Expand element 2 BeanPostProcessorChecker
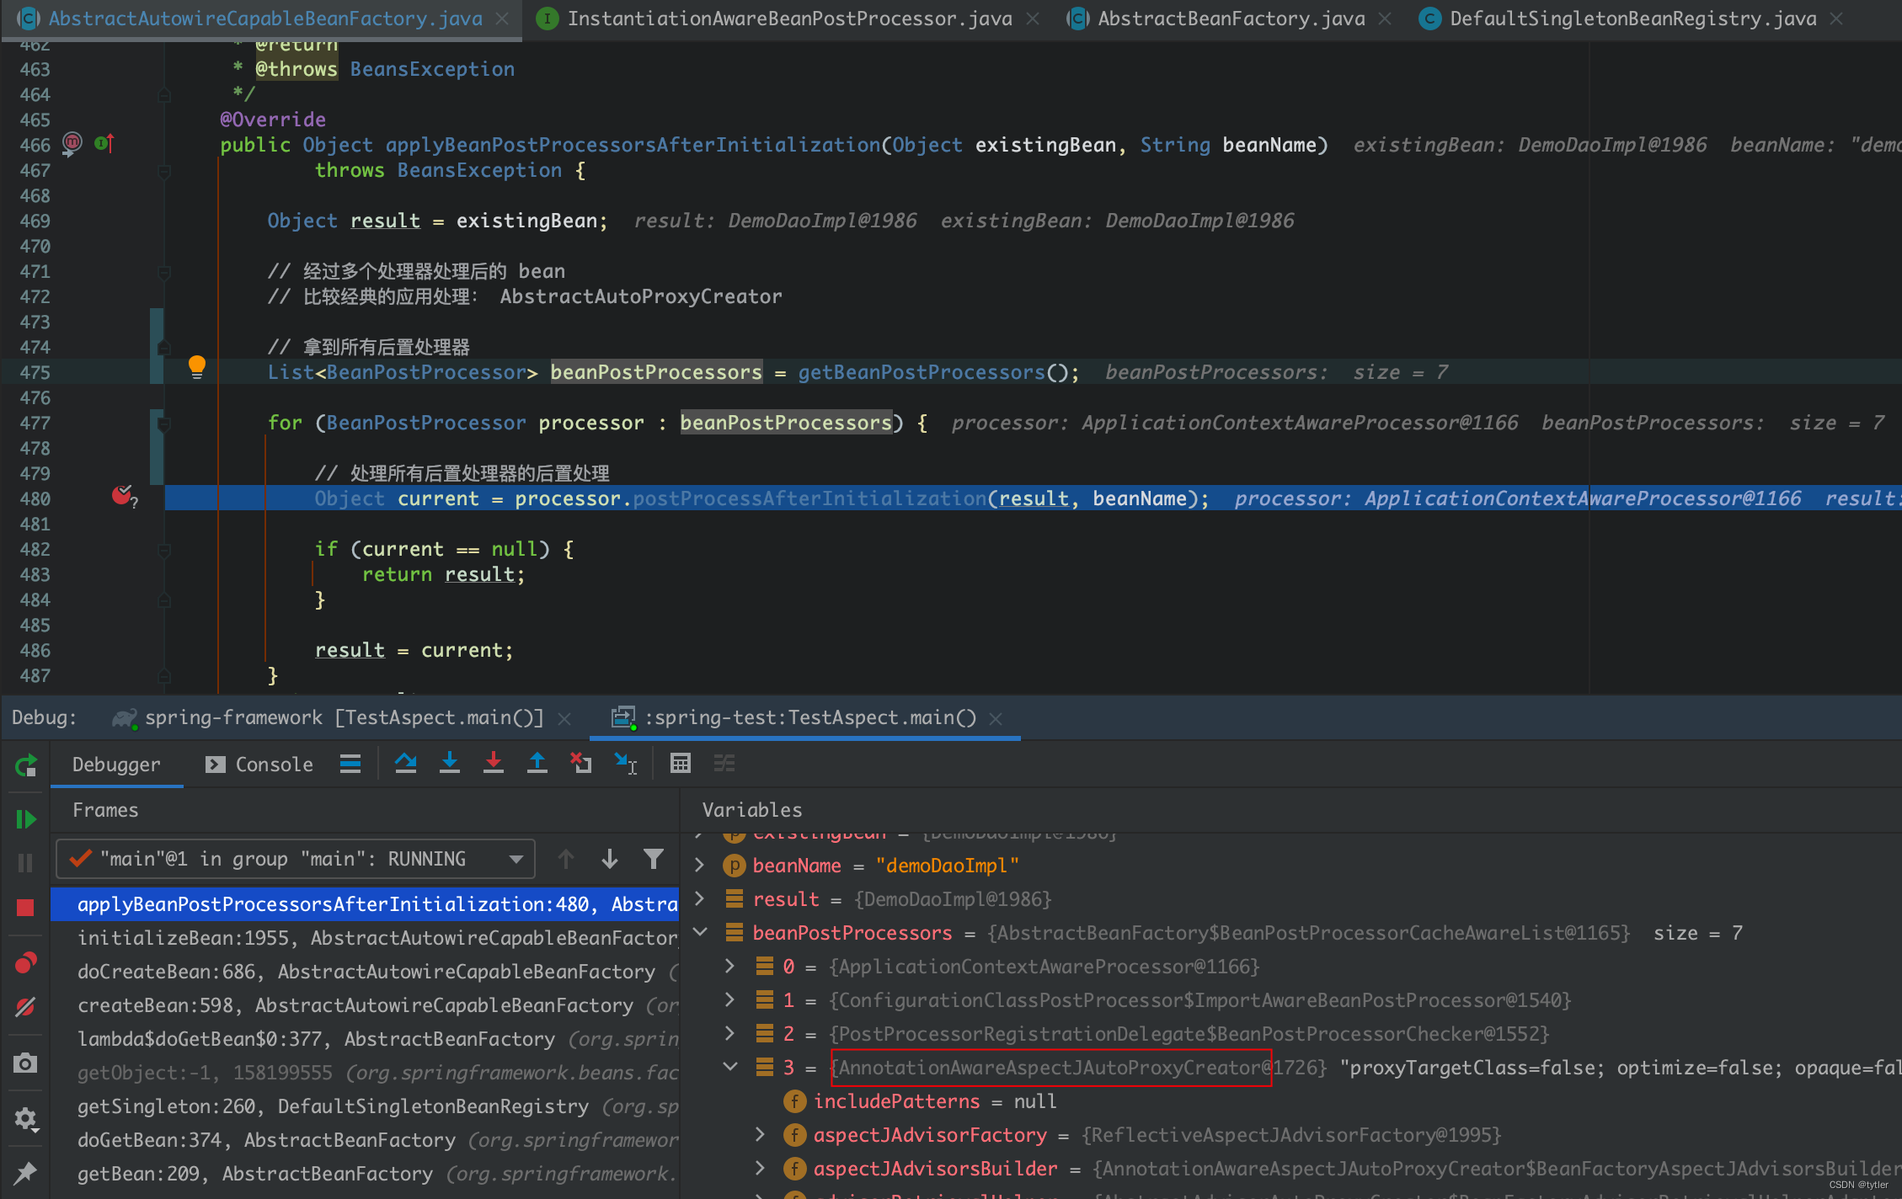Screen dimensions: 1902x1199 click(729, 1033)
